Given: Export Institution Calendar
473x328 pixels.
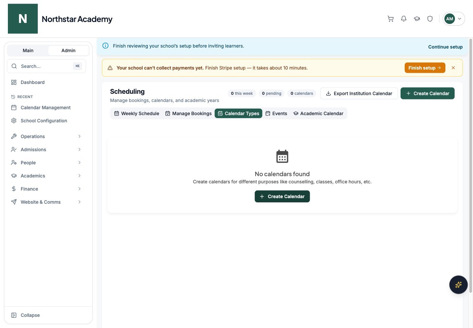Looking at the screenshot, I should [359, 93].
